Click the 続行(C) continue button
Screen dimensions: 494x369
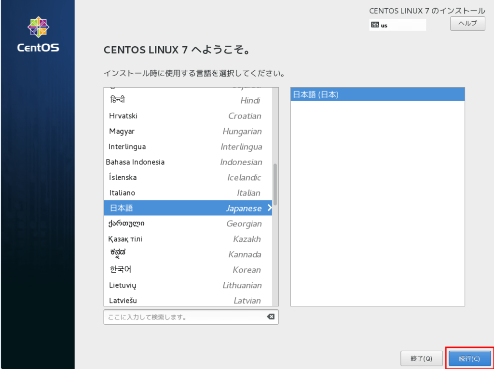pos(469,358)
